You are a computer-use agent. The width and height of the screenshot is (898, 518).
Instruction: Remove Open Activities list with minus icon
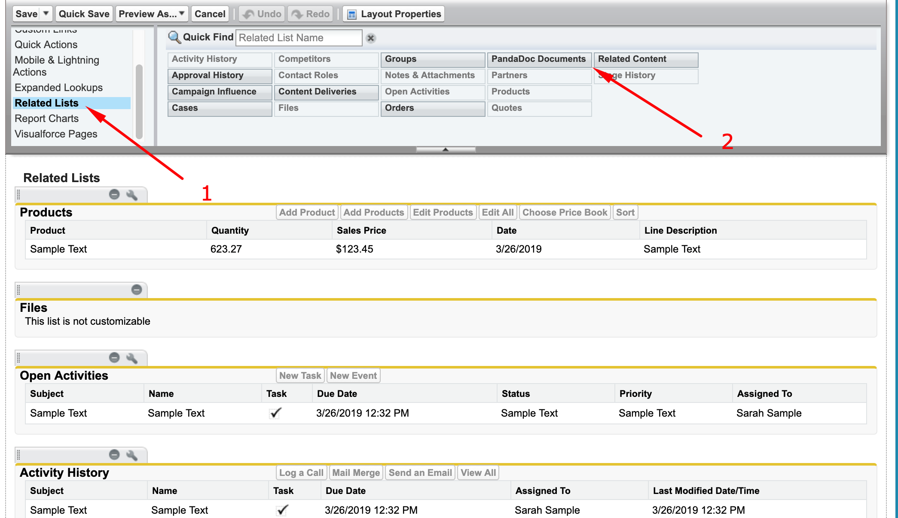pos(114,357)
